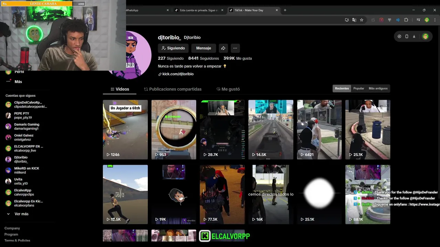This screenshot has height=247, width=440.
Task: Open the LOS 13 video with 77.3K views
Action: point(222,195)
